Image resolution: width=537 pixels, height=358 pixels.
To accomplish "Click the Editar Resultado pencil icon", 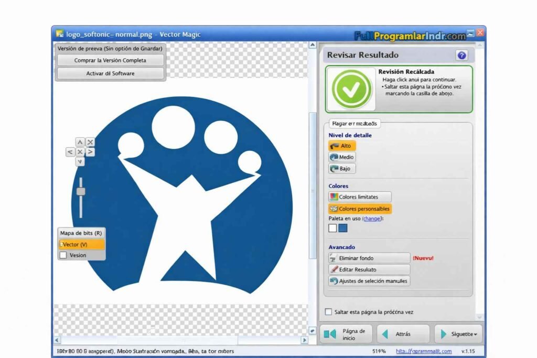I will coord(334,269).
